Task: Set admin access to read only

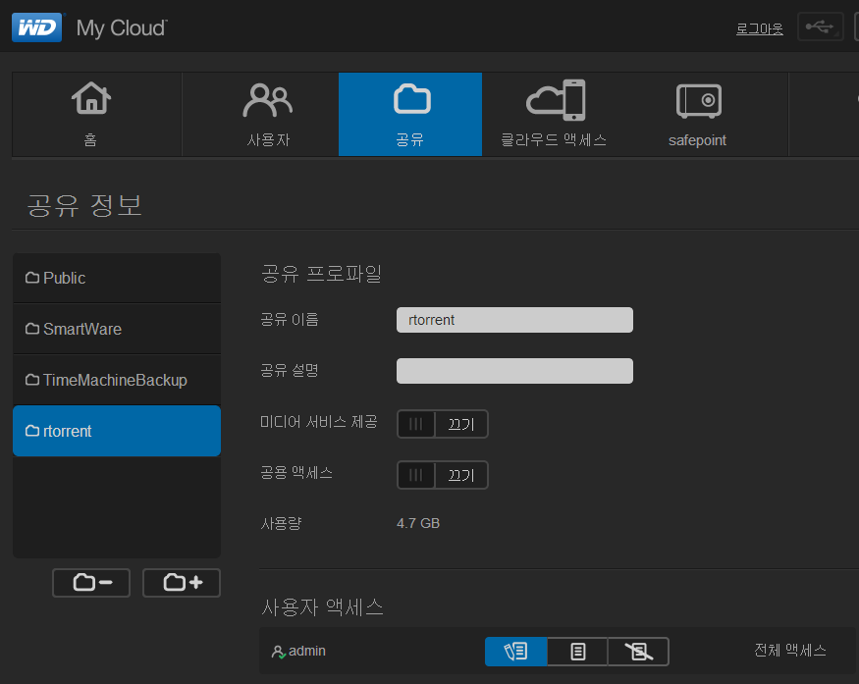Action: (577, 652)
